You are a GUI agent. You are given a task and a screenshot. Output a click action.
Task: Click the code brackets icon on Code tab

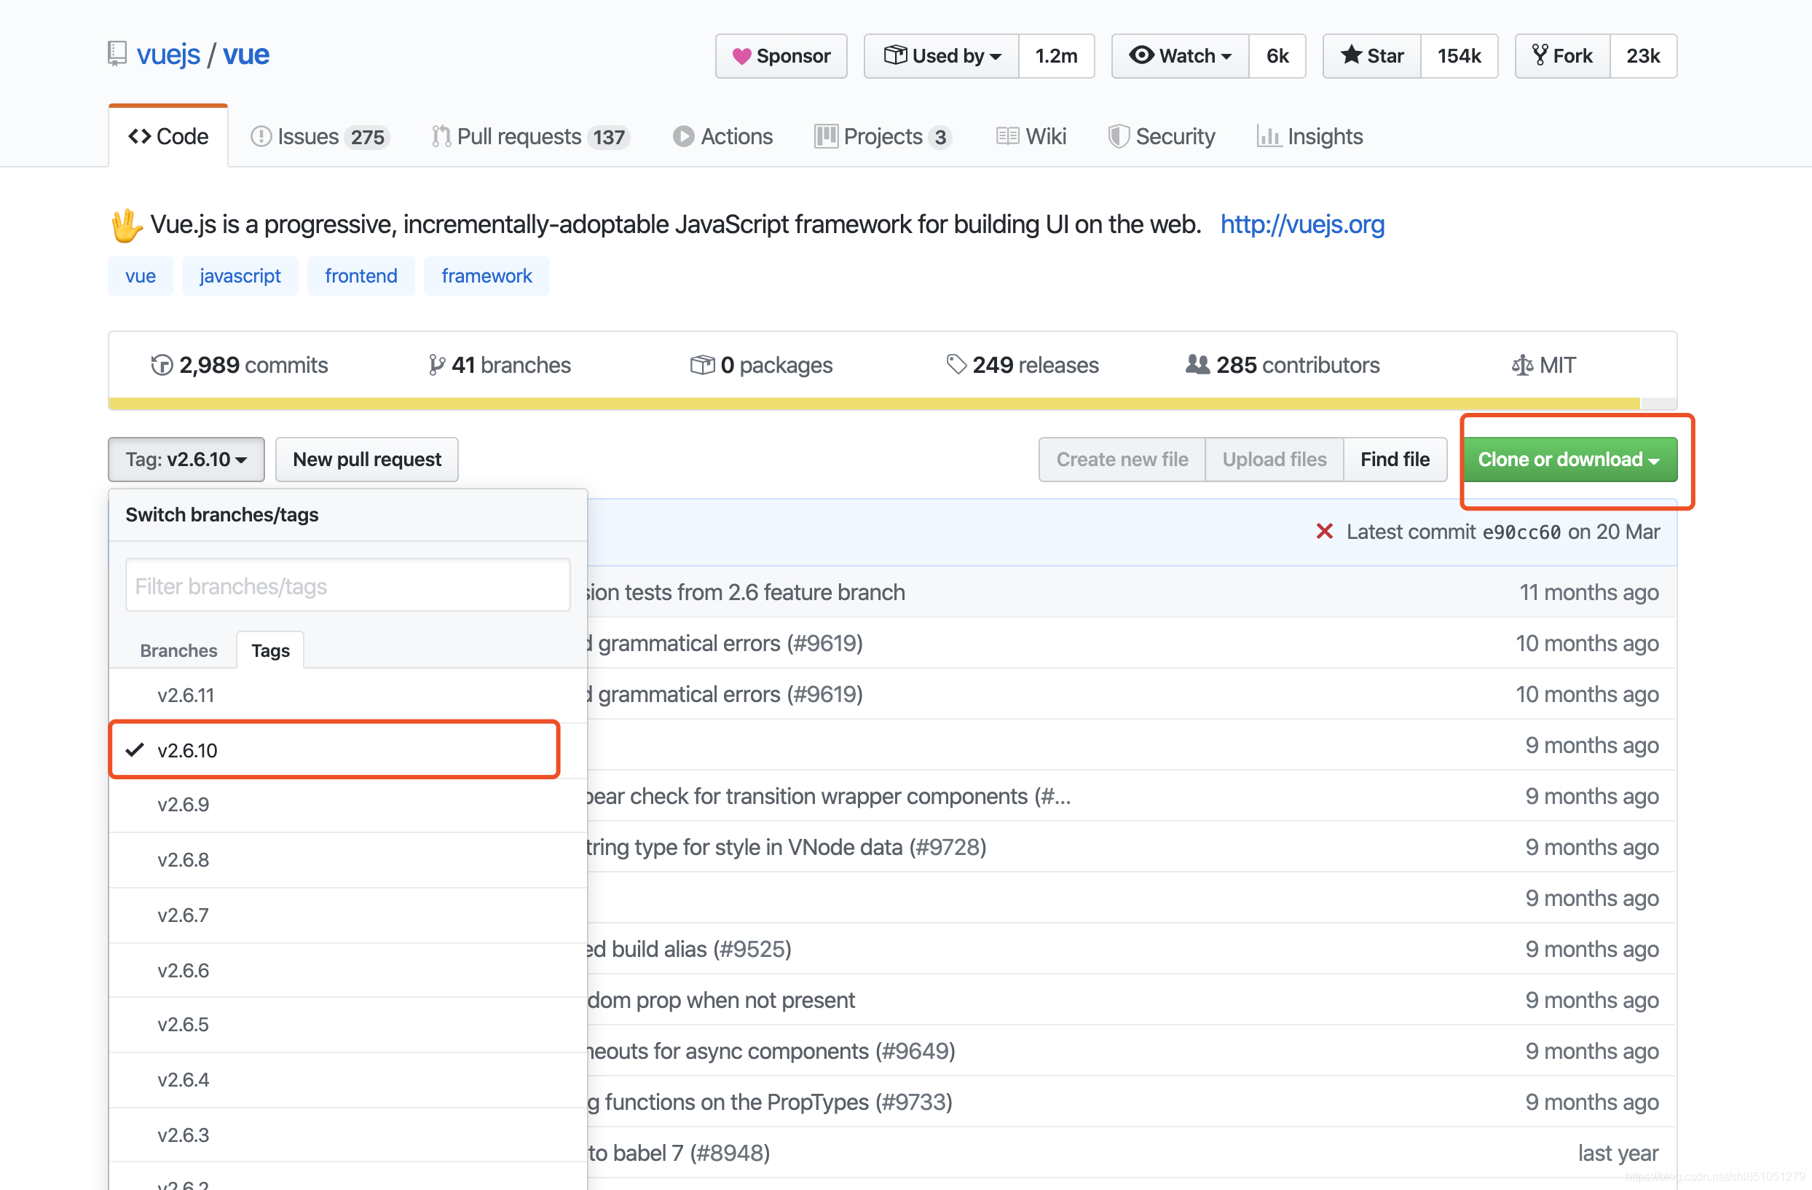tap(139, 136)
